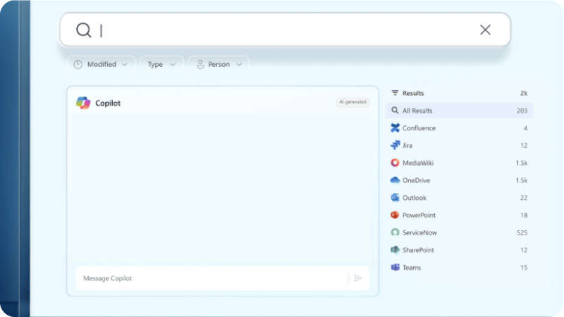Show ServiceNow results
The width and height of the screenshot is (564, 317).
coord(460,232)
